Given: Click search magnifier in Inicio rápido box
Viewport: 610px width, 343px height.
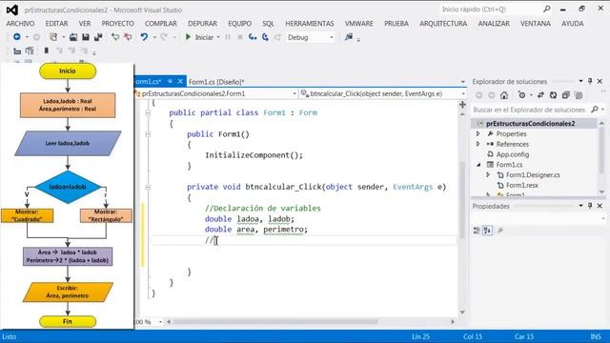Looking at the screenshot, I should point(546,9).
